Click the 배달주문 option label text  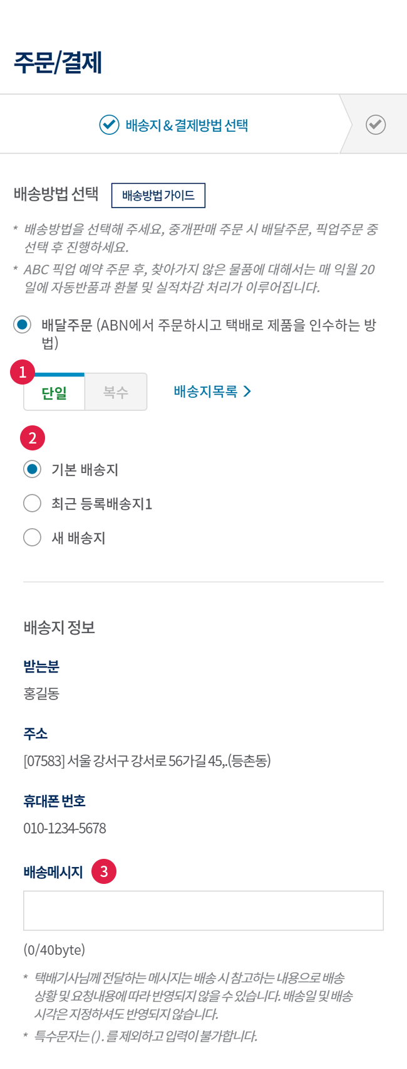click(209, 334)
